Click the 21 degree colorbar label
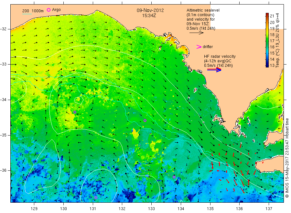This screenshot has width=291, height=213. click(x=272, y=16)
